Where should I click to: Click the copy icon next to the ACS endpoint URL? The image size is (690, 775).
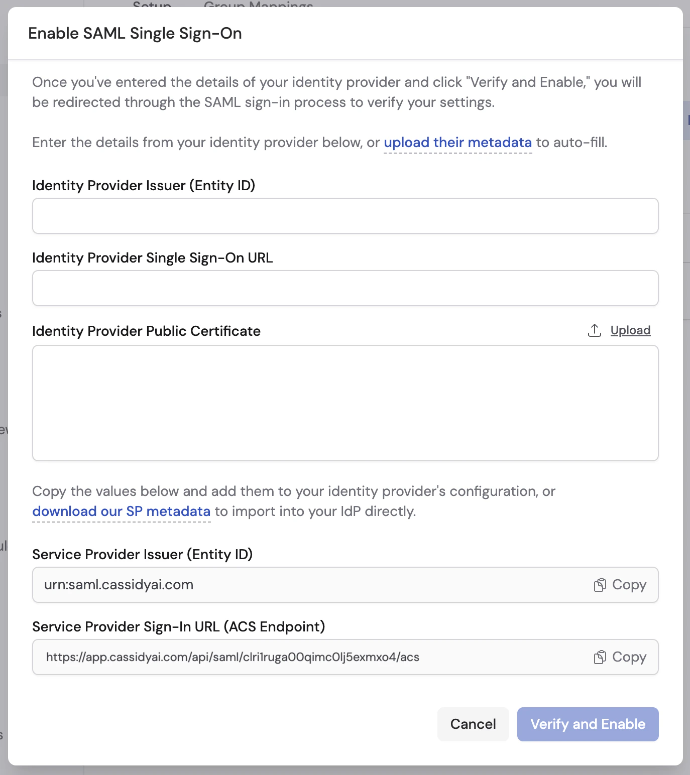coord(601,657)
